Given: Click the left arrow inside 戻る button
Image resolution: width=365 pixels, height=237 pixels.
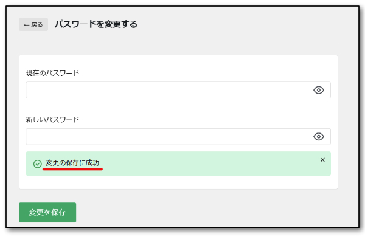Looking at the screenshot, I should click(27, 25).
